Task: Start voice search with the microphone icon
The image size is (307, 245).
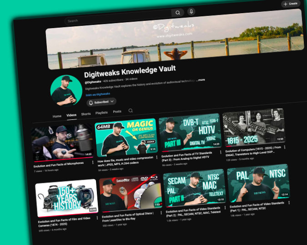Action: [191, 11]
